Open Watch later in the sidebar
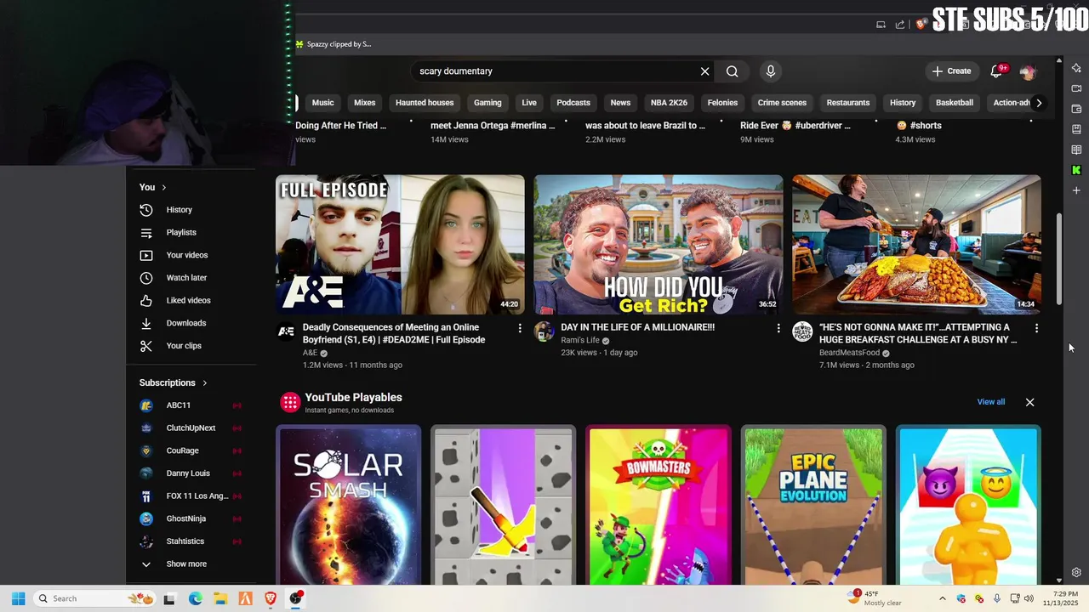 (x=191, y=278)
